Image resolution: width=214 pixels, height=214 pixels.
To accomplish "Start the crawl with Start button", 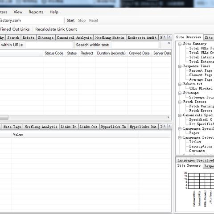I will point(70,21).
